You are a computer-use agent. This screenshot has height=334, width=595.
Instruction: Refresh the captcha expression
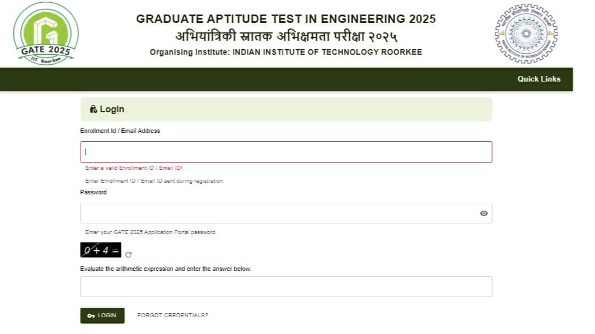pos(129,255)
